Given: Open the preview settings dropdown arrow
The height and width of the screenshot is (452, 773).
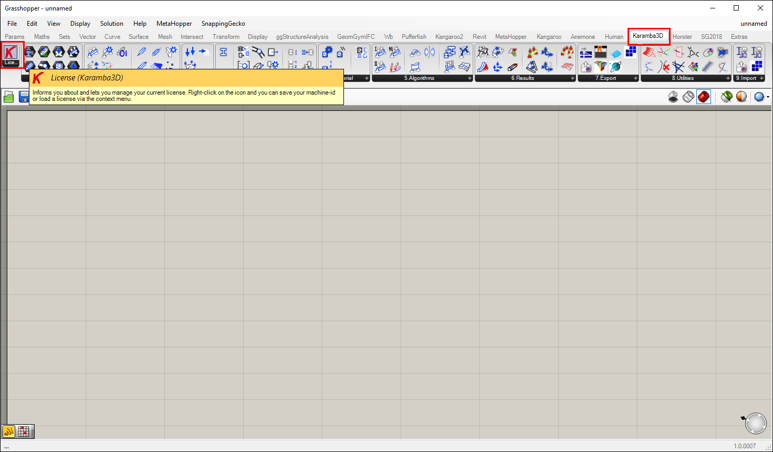Looking at the screenshot, I should [768, 97].
